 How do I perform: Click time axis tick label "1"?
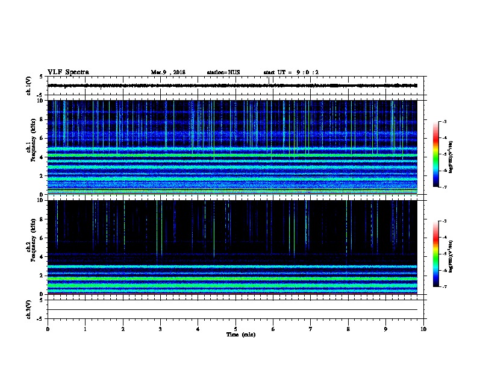tap(85, 329)
